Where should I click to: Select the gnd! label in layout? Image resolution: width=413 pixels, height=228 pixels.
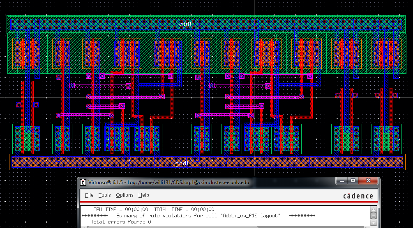(182, 163)
